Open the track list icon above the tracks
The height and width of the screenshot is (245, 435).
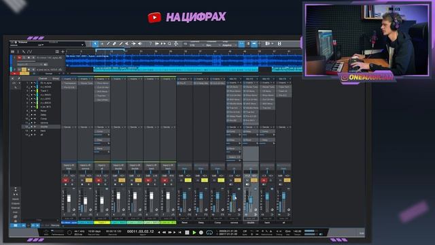(12, 52)
